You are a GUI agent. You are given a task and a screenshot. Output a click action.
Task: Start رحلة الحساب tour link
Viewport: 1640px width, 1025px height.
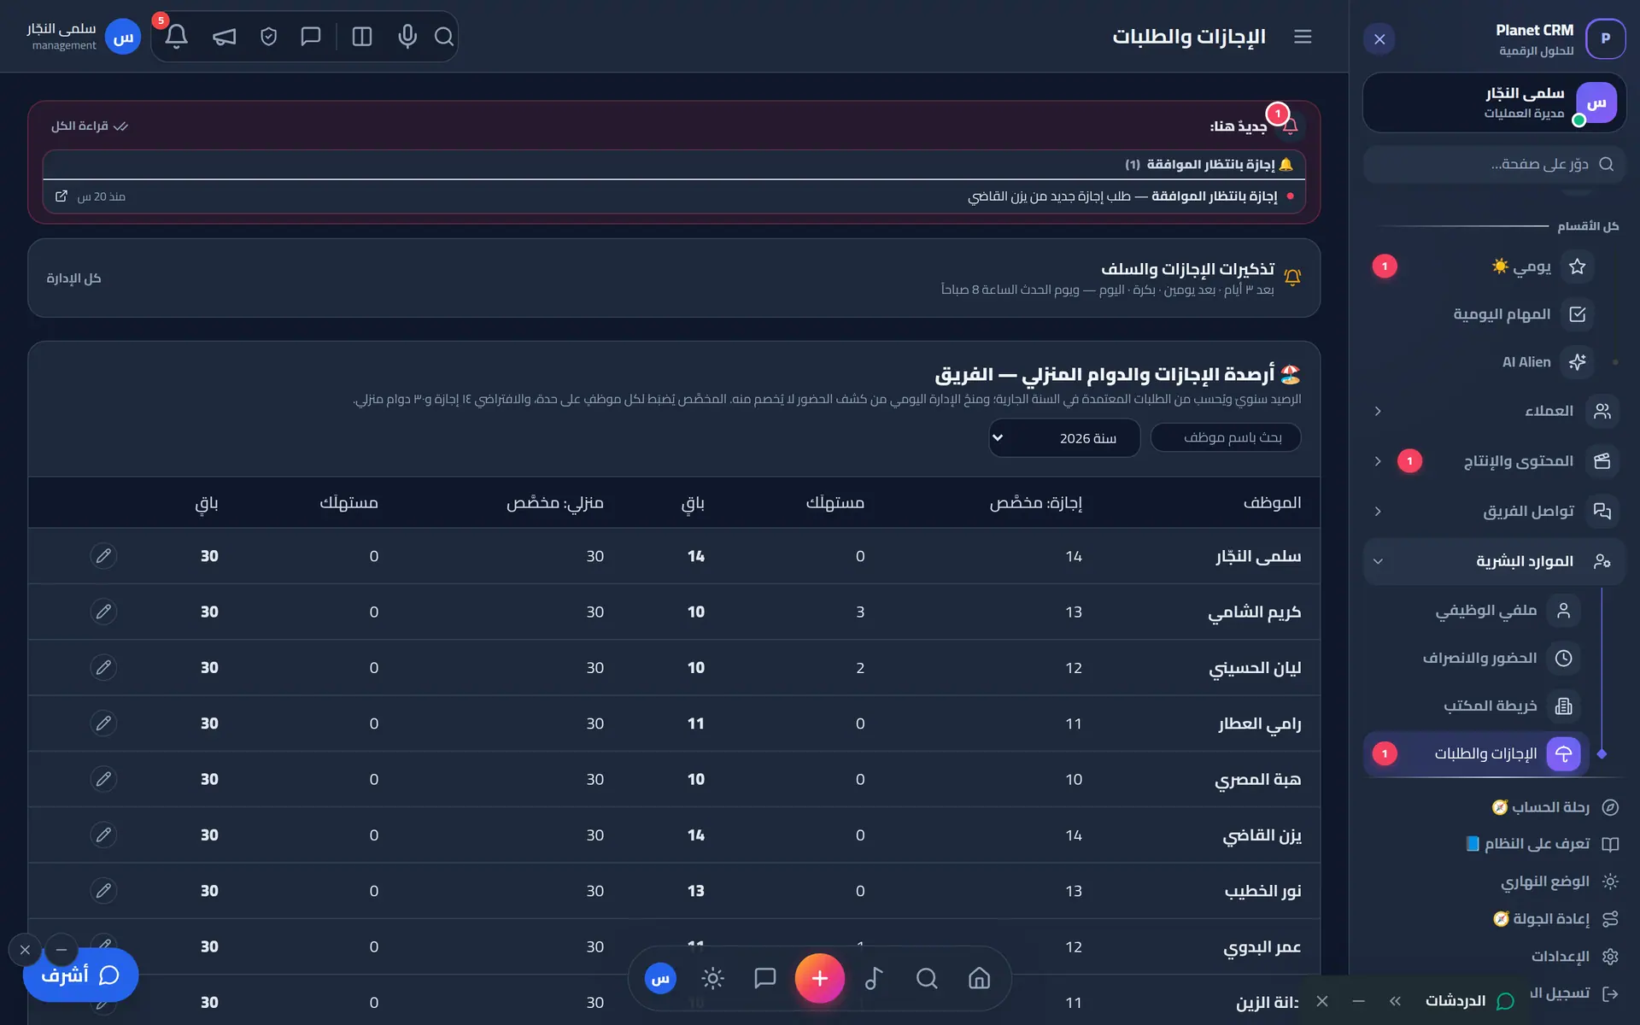click(x=1555, y=807)
